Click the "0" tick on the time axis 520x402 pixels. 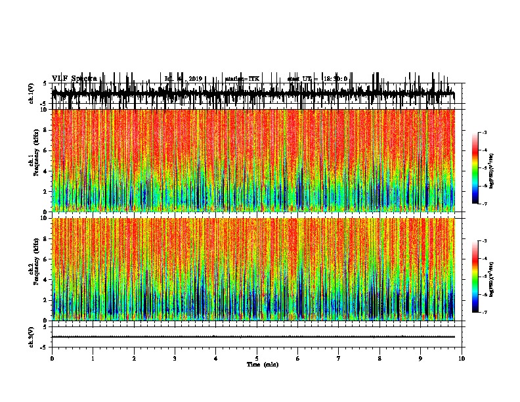pyautogui.click(x=52, y=359)
